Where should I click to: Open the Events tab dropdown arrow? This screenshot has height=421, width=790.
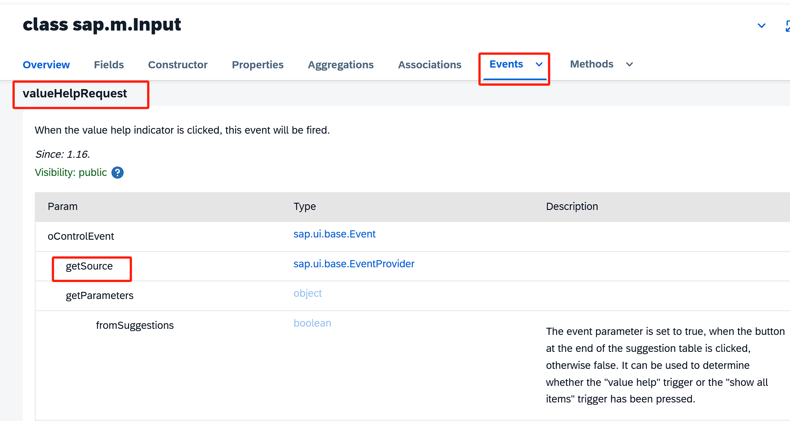pyautogui.click(x=539, y=65)
